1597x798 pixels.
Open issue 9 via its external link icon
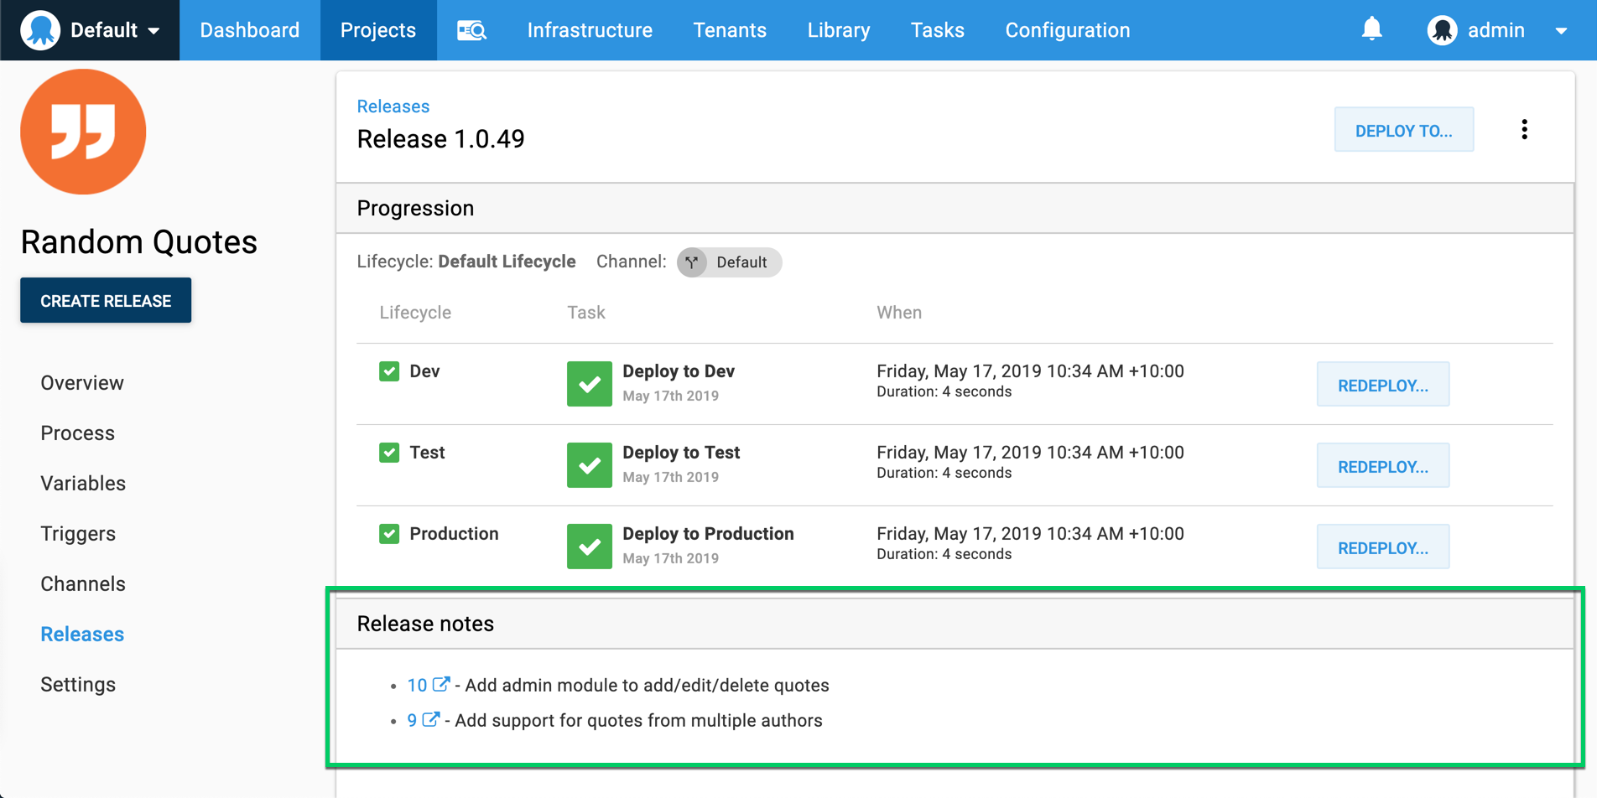coord(431,720)
